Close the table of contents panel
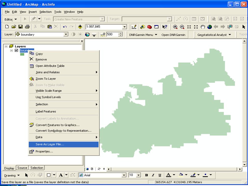The width and height of the screenshot is (248, 186). (x=82, y=41)
